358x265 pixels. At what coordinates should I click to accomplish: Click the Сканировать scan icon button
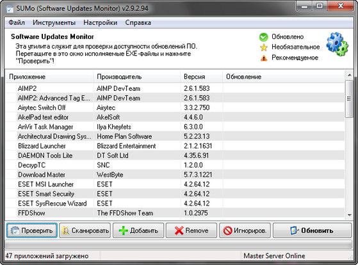pos(66,231)
